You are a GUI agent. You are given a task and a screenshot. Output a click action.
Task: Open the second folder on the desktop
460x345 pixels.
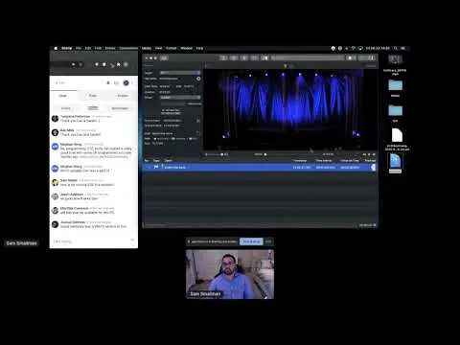point(395,110)
